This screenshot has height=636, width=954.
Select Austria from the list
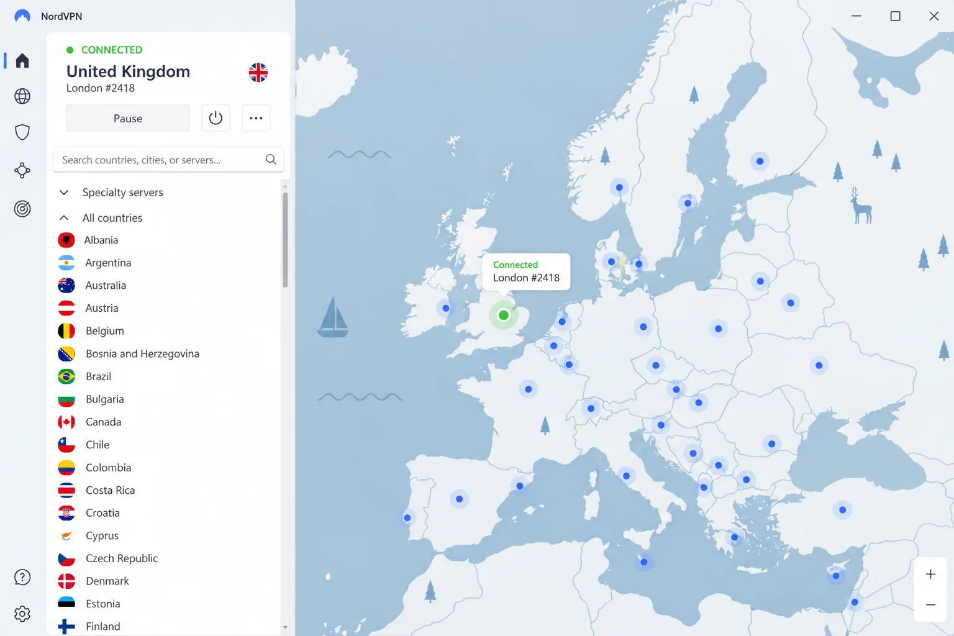tap(102, 308)
